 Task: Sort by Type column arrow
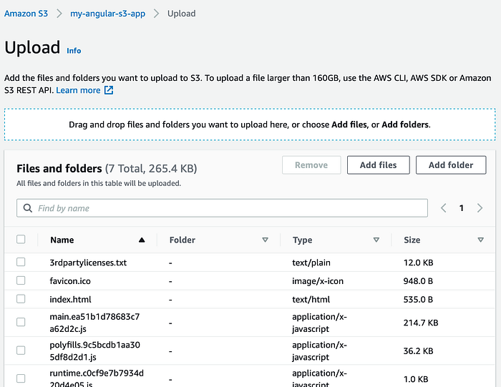click(376, 240)
